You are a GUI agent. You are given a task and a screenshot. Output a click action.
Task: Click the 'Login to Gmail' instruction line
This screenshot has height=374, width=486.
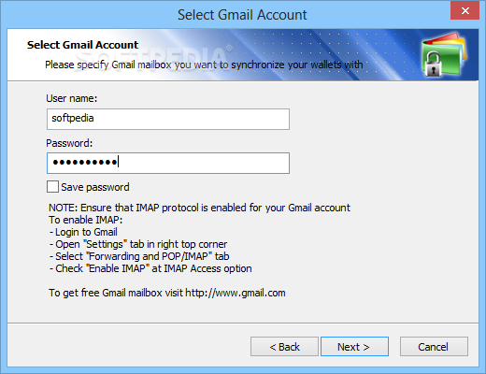click(x=83, y=232)
